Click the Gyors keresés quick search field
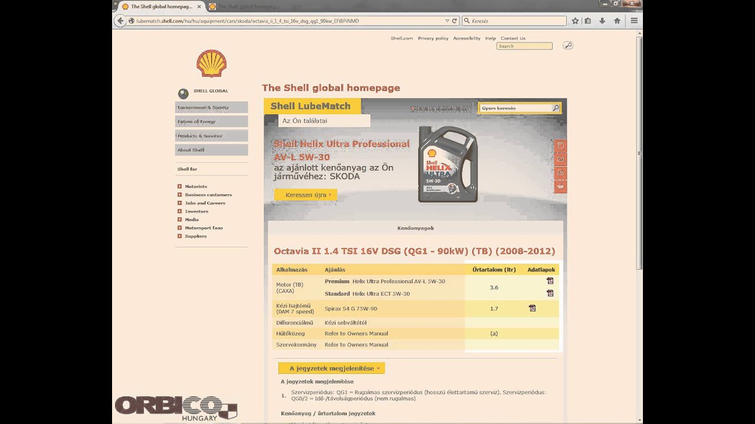 [516, 108]
